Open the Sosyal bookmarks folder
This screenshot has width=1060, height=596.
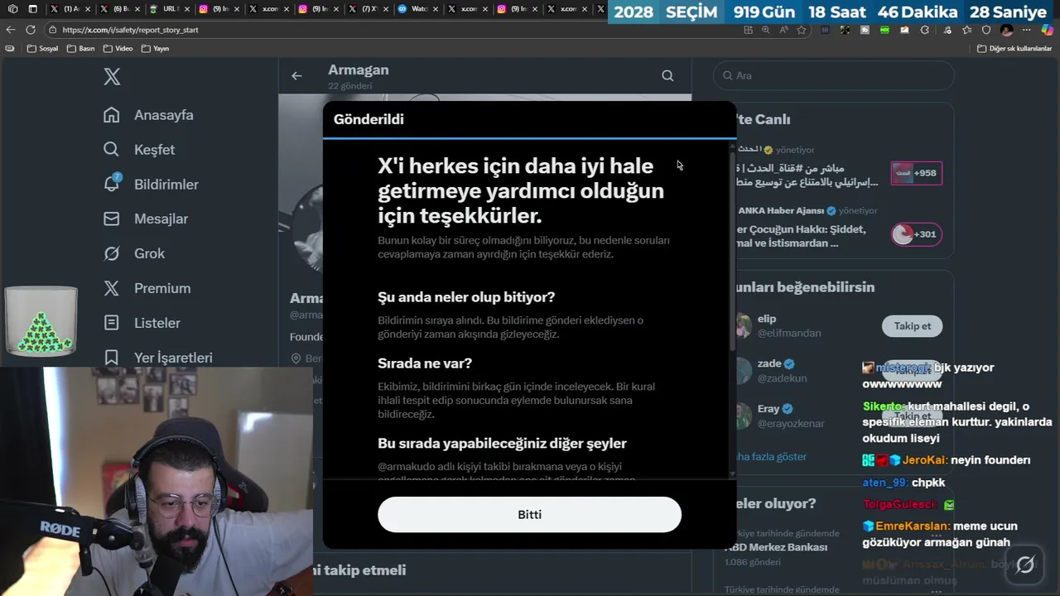pyautogui.click(x=43, y=49)
